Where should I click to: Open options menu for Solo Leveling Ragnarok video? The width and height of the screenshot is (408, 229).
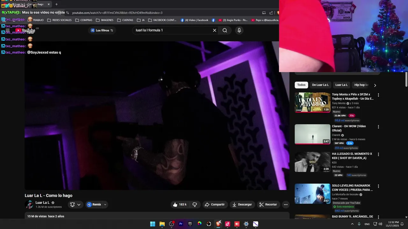378,186
